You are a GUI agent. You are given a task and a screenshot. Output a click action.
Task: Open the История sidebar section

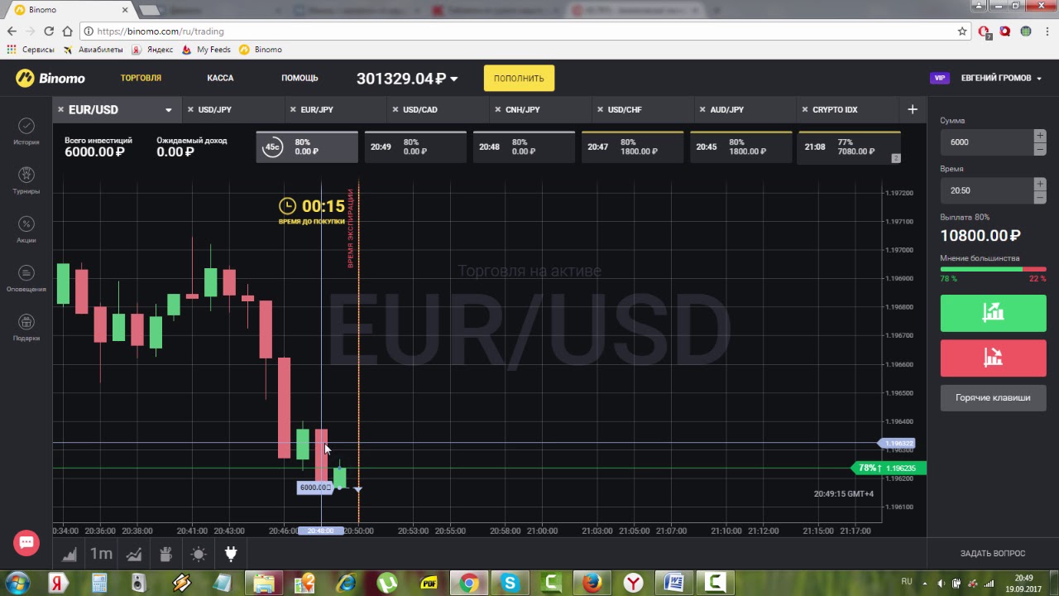26,132
